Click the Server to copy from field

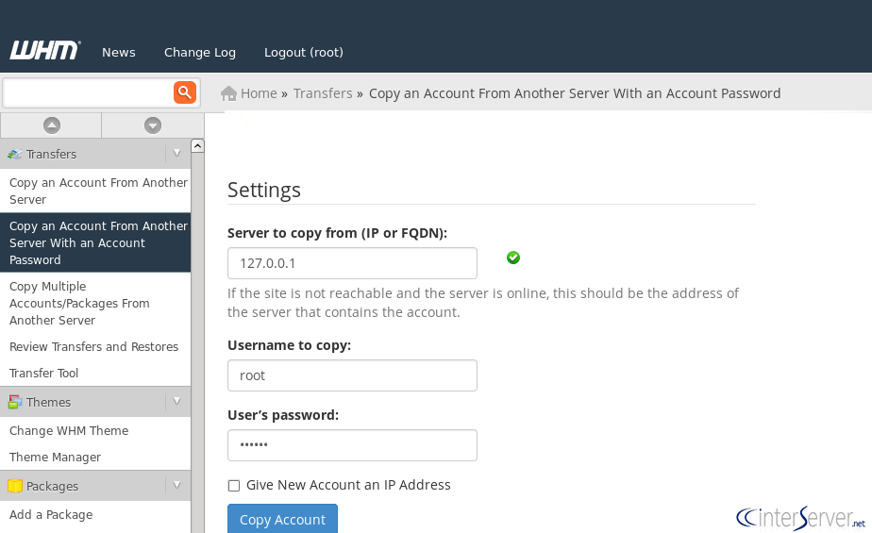(352, 263)
